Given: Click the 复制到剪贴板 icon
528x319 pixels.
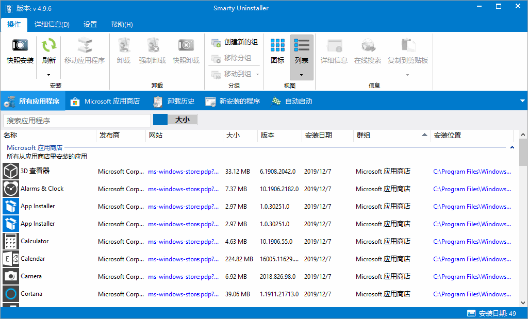Looking at the screenshot, I should (408, 45).
